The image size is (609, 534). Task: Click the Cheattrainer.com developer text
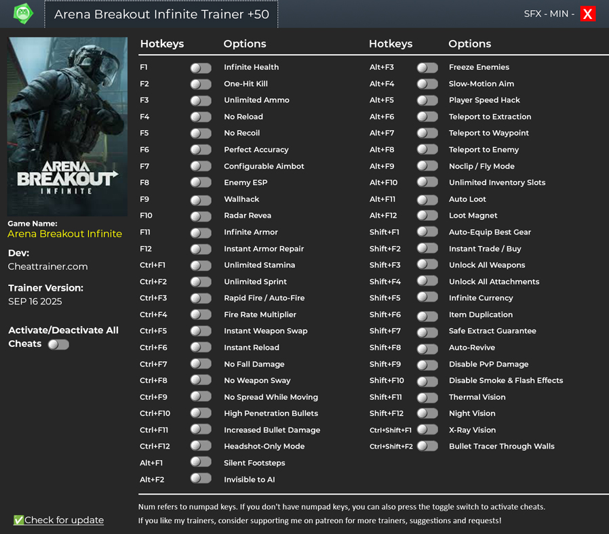coord(47,266)
